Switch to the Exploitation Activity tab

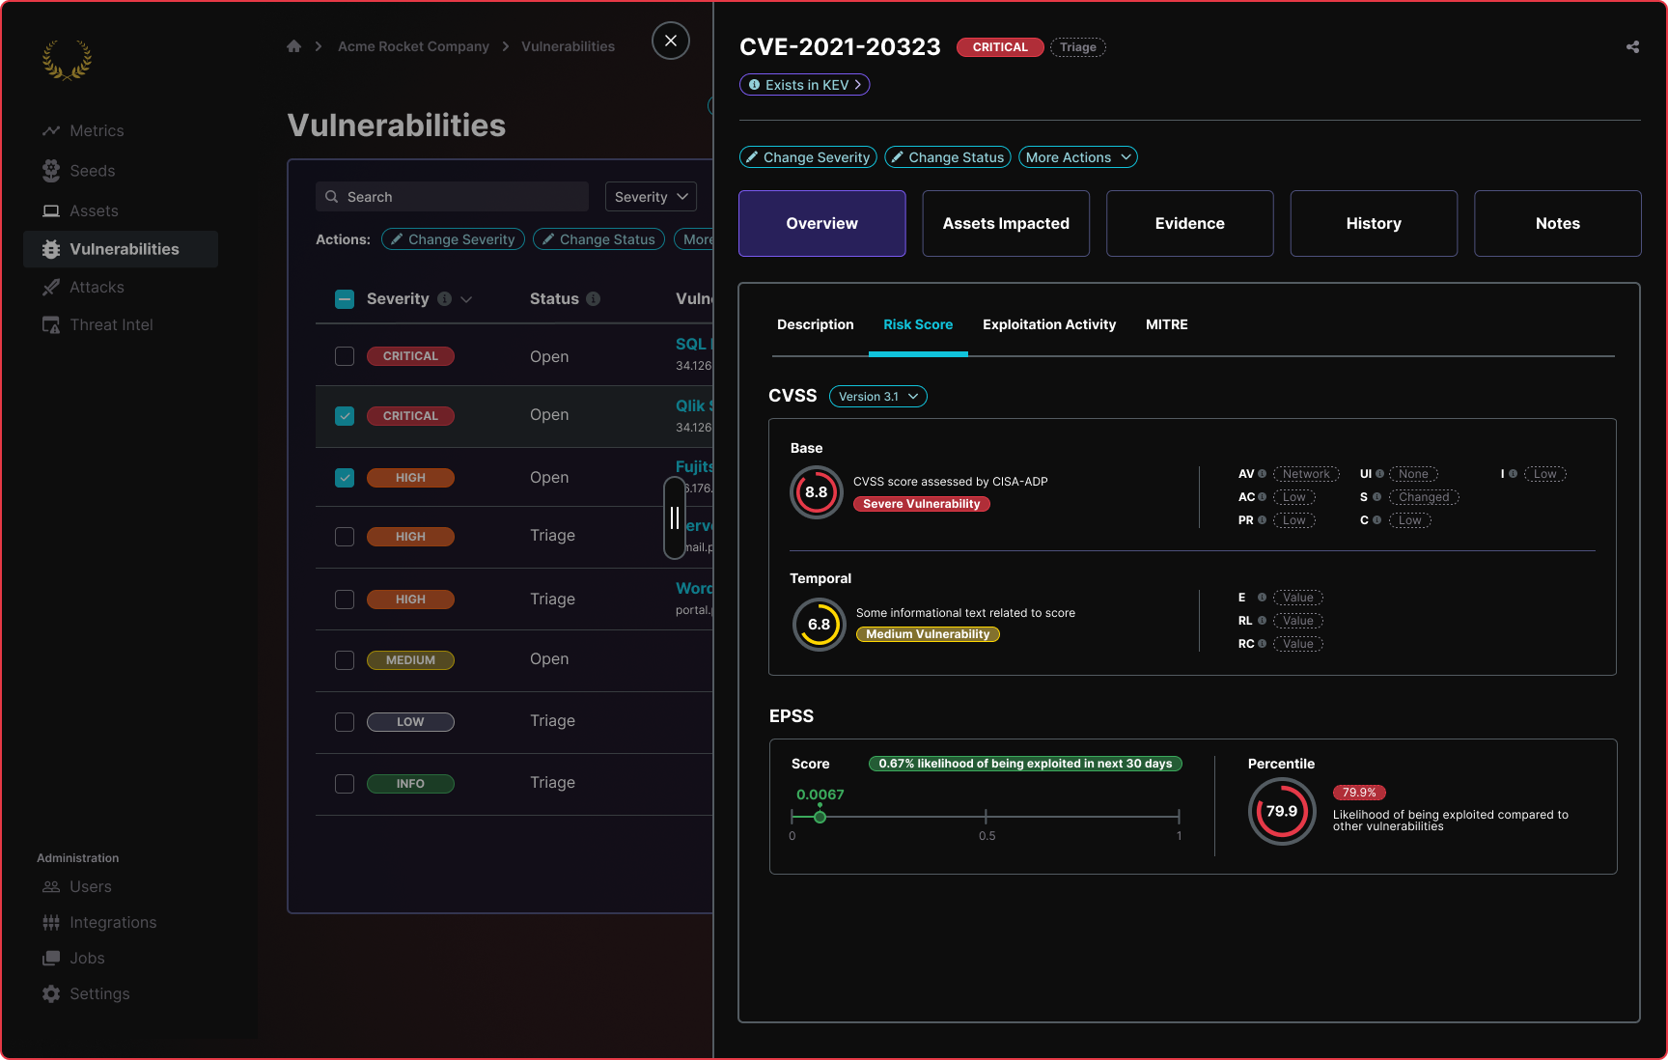point(1048,324)
